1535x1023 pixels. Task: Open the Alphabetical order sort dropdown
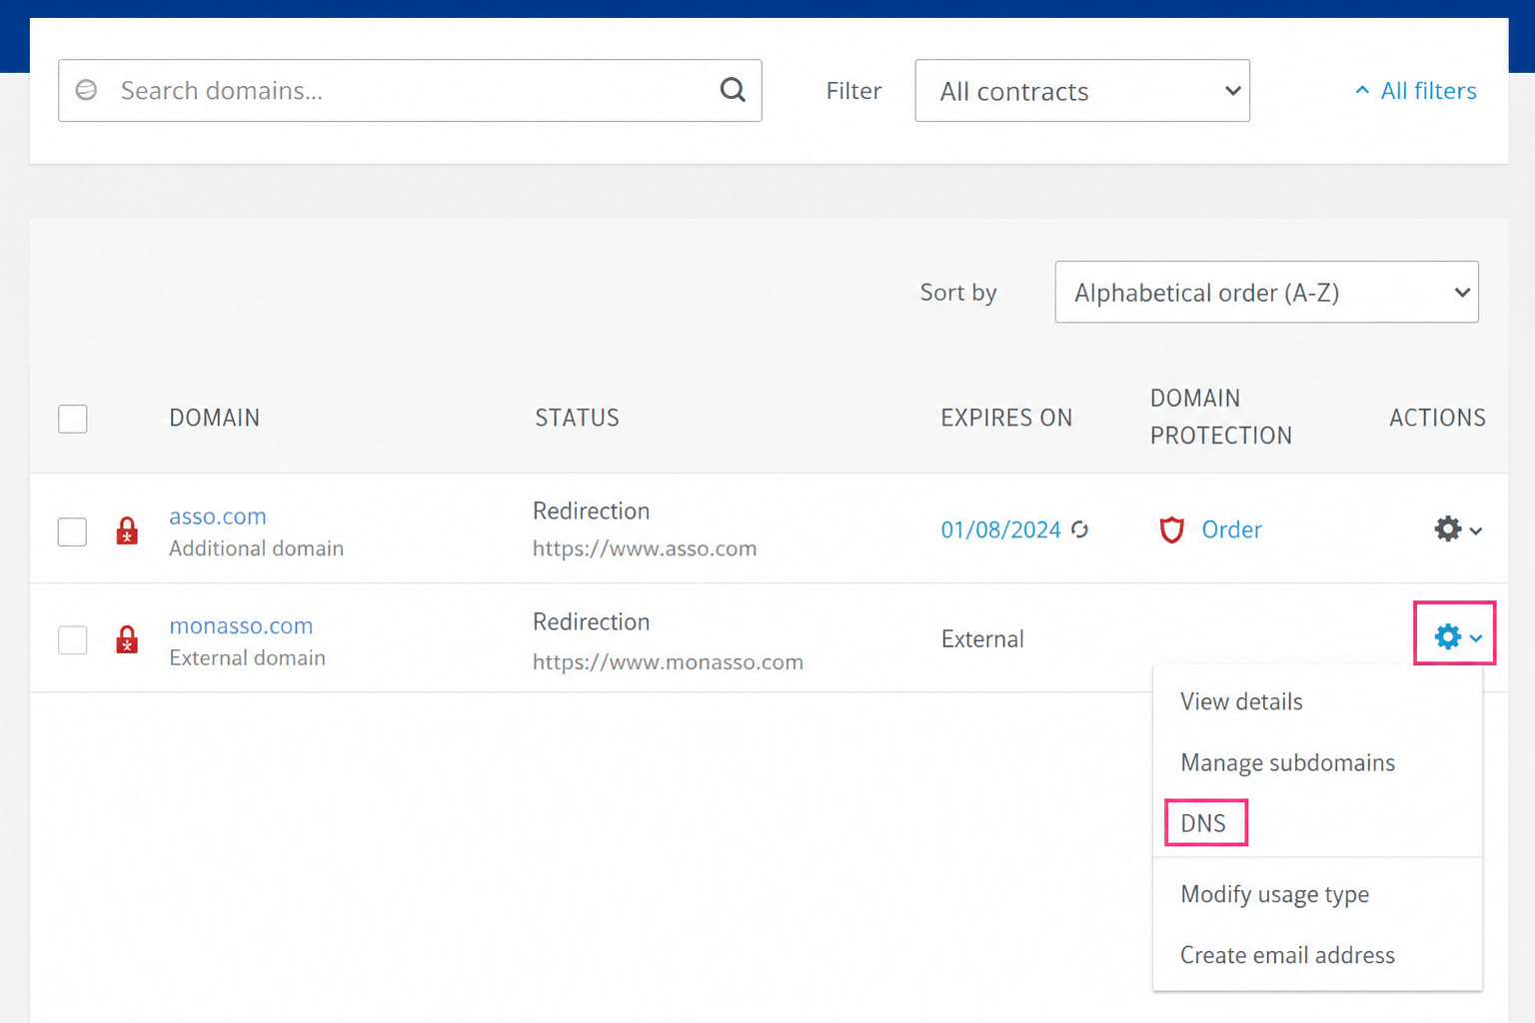pyautogui.click(x=1266, y=292)
